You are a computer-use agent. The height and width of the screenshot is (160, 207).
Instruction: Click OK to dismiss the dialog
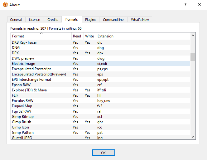[103, 153]
